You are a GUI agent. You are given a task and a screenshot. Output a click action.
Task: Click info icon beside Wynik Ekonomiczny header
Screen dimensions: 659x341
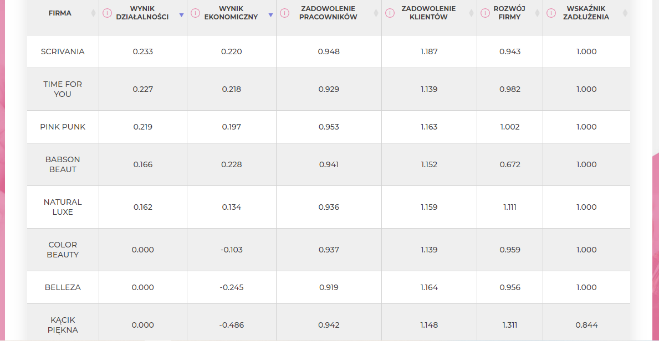pyautogui.click(x=195, y=13)
